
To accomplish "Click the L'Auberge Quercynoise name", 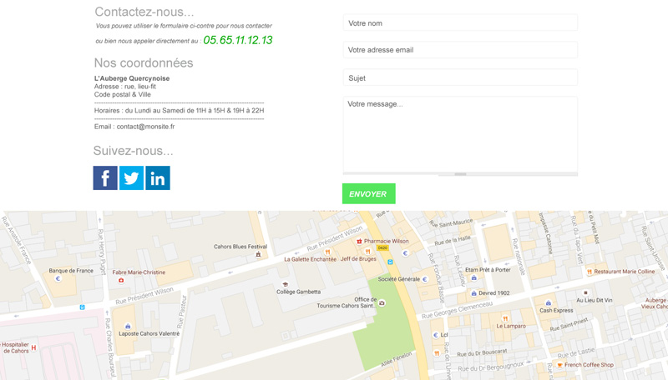I will 132,78.
